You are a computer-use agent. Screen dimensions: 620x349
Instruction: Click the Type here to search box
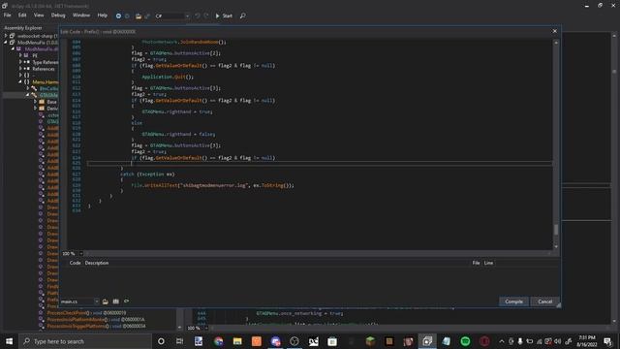pos(85,341)
